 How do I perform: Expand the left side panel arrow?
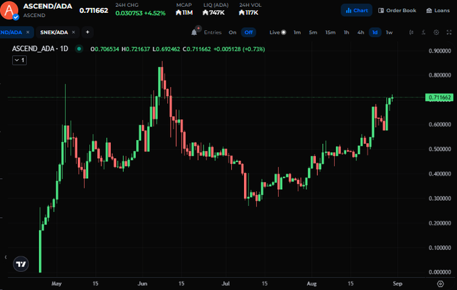(x=5, y=257)
